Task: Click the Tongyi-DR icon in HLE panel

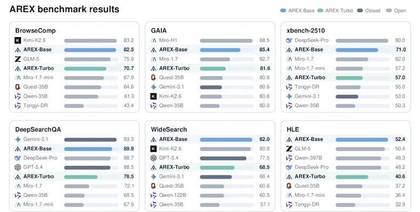Action: point(289,205)
